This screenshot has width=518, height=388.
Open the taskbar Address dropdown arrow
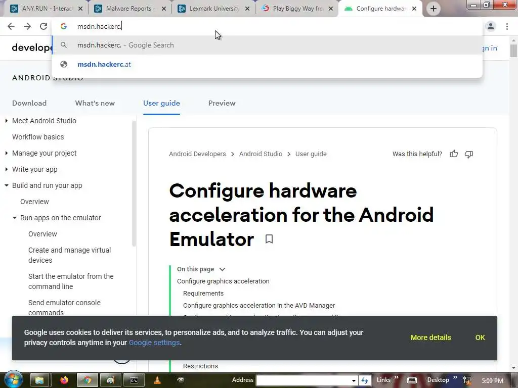[354, 381]
